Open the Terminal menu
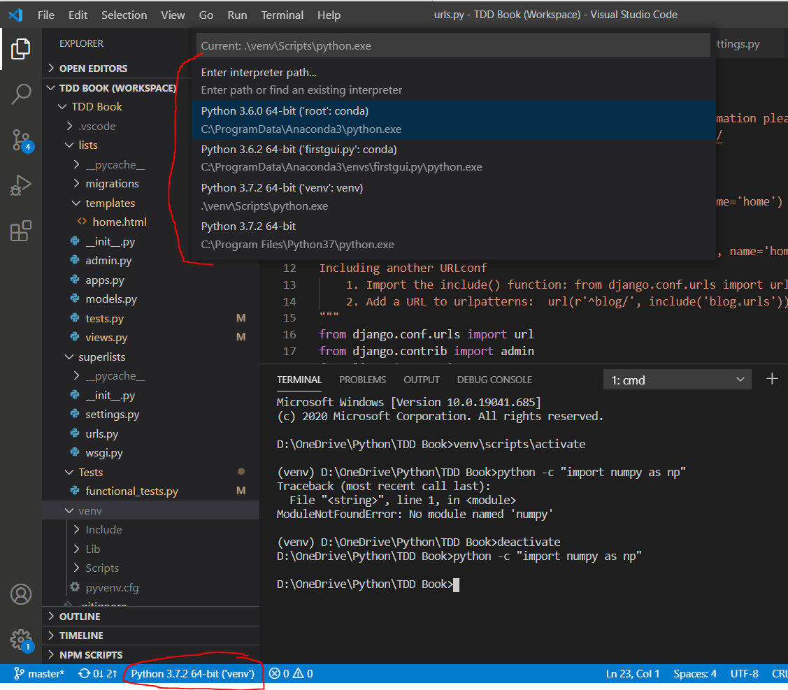This screenshot has height=690, width=788. click(282, 14)
